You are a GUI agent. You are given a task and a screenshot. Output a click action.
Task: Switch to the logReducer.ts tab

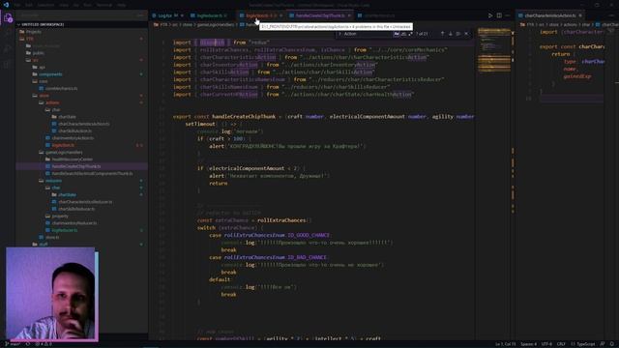(209, 15)
